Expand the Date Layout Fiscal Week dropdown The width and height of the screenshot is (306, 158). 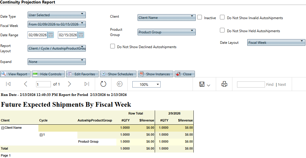[276, 43]
